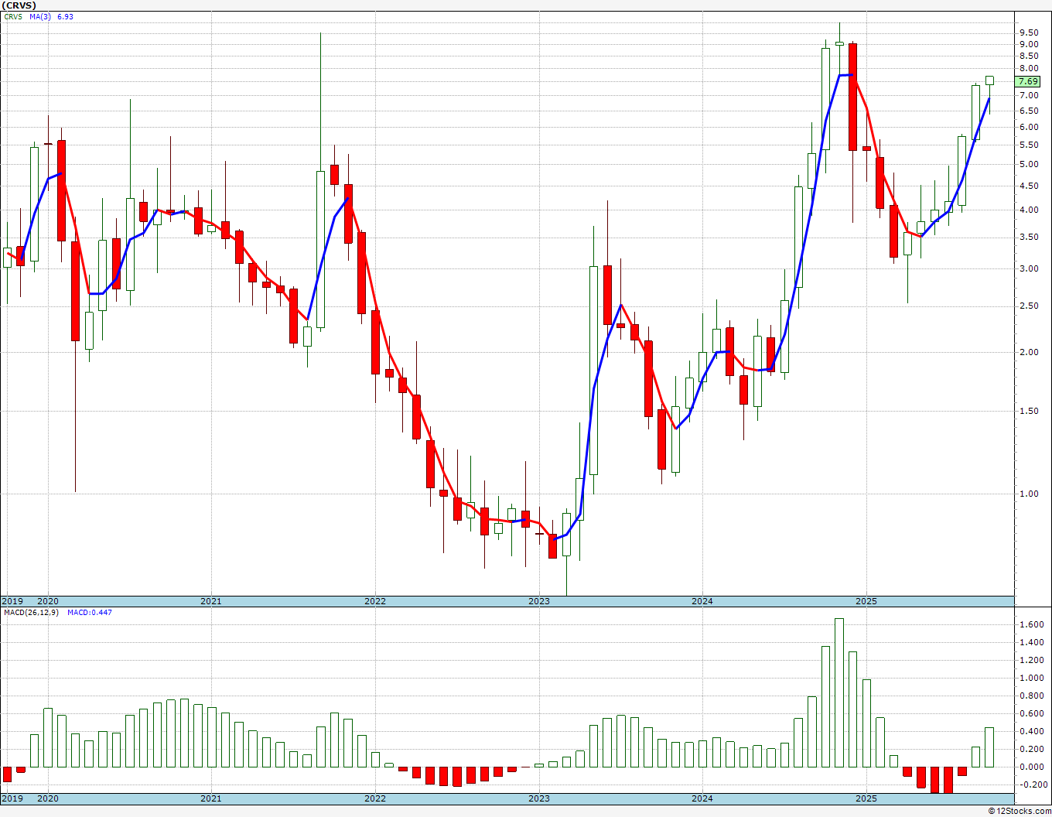The height and width of the screenshot is (817, 1052).
Task: Click 2023 on the price chart time axis
Action: pyautogui.click(x=539, y=601)
